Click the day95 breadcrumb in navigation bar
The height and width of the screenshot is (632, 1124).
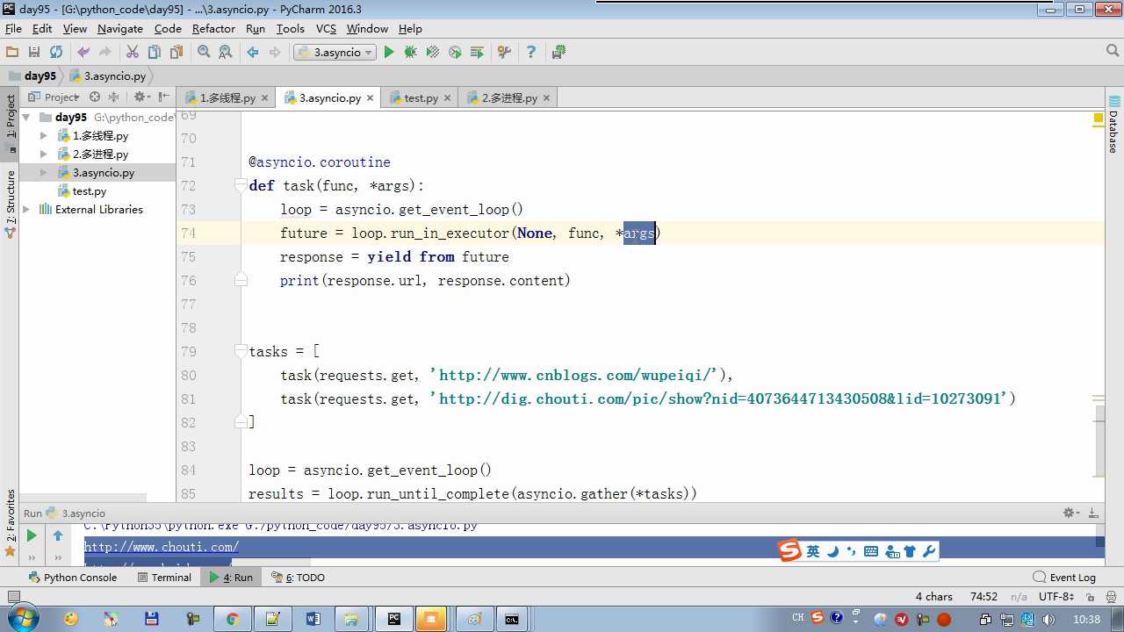[33, 76]
